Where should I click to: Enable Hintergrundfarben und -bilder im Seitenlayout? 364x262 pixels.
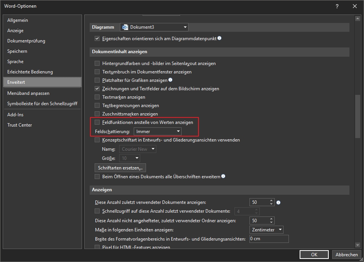pos(97,63)
